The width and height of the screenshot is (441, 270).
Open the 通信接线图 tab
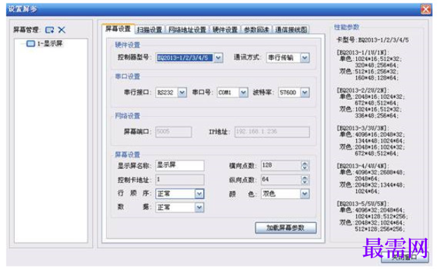click(x=291, y=29)
